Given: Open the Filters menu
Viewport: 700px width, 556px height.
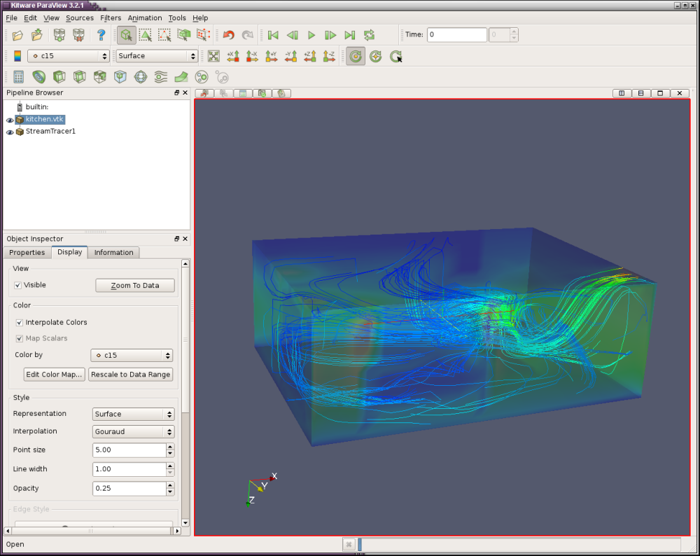Looking at the screenshot, I should [111, 18].
